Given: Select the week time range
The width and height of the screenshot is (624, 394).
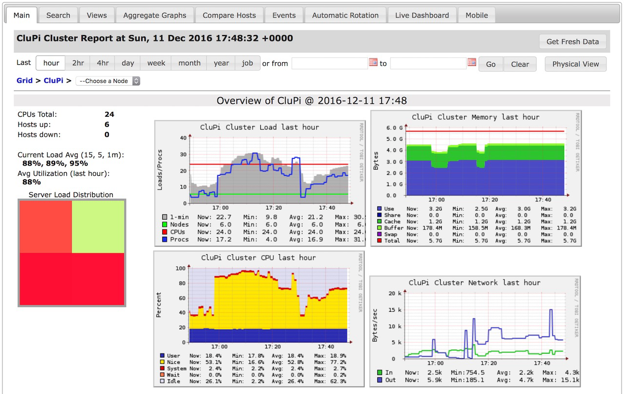Looking at the screenshot, I should coord(156,63).
